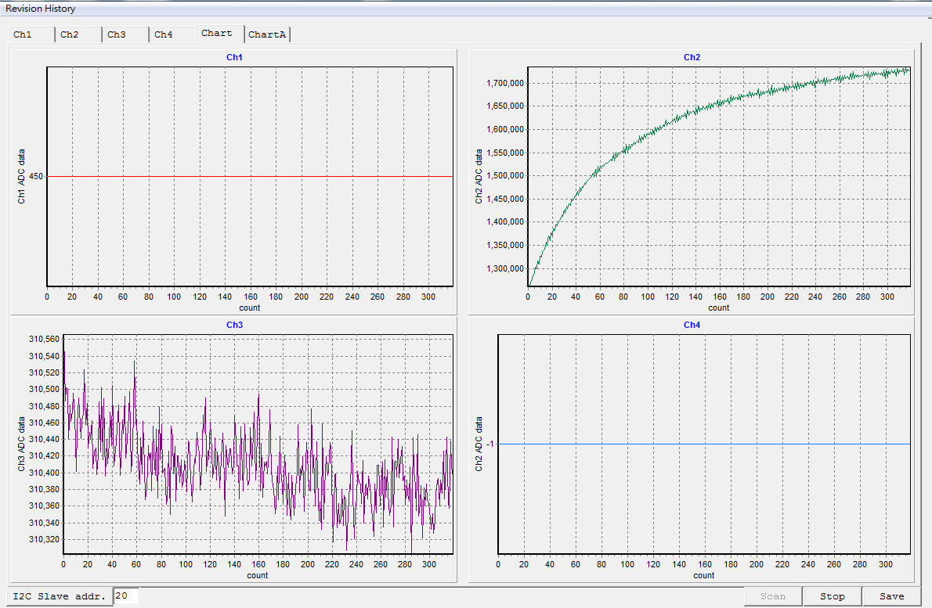Click the 310,360 y-axis tick
The image size is (932, 608).
pos(45,505)
